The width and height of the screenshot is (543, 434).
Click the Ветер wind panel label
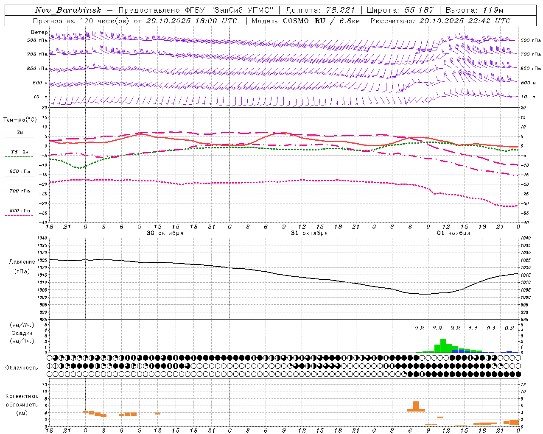[39, 32]
